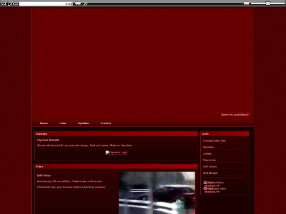Toggle the Auto-play Video checkbox

click(205, 189)
